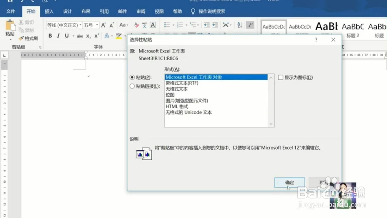Screen dimensions: 387x218
Task: Select '图片(增强型图元文件)' format
Action: [x=216, y=101]
